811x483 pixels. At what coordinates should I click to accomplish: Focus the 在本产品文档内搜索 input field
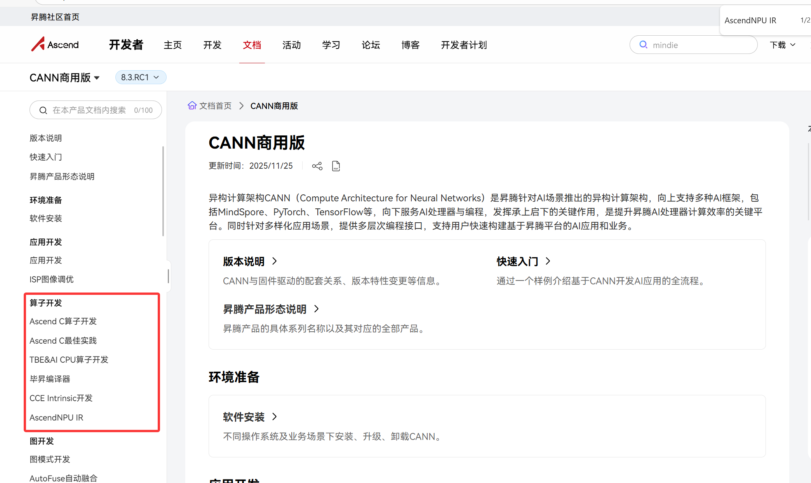point(89,110)
